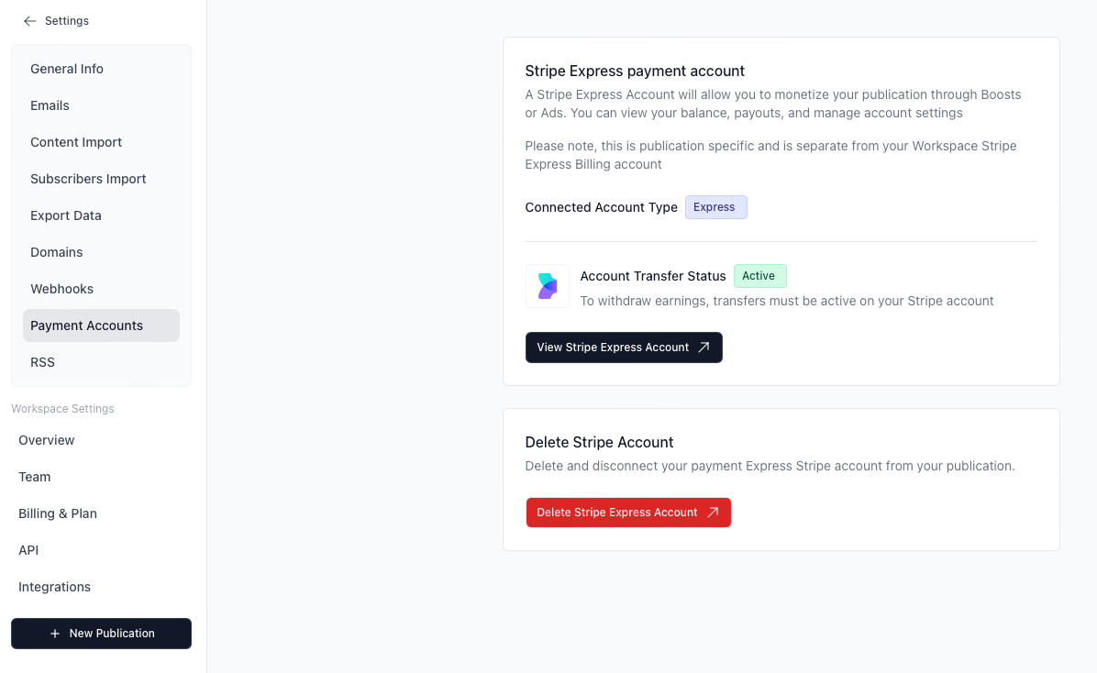The width and height of the screenshot is (1097, 673).
Task: Open Billing & Plan page
Action: pyautogui.click(x=58, y=513)
